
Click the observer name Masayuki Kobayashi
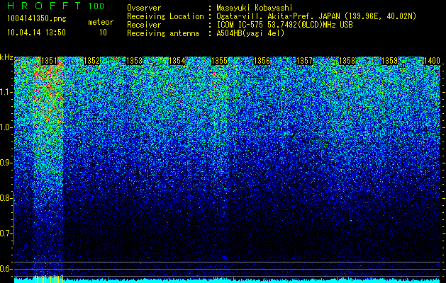tap(255, 8)
